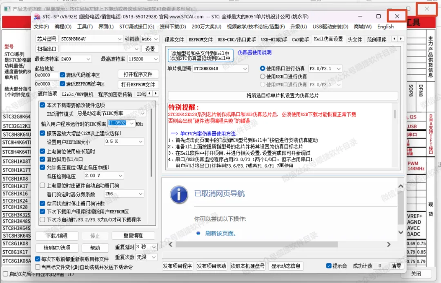Open 芯片型号 dropdown showing STC8H8K64U
The image size is (441, 283).
91,39
